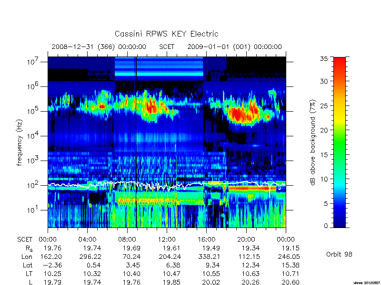Click the red top of the color scale bar
The image size is (381, 285).
(x=340, y=62)
